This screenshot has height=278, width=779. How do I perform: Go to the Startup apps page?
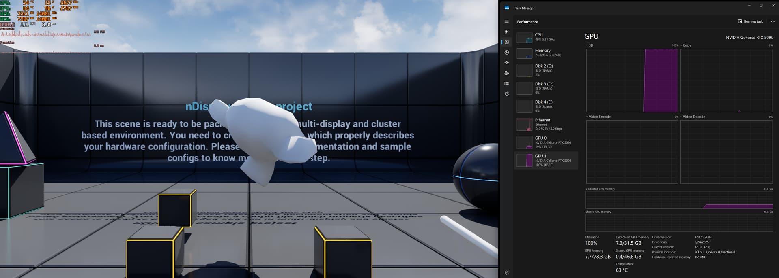tap(506, 63)
